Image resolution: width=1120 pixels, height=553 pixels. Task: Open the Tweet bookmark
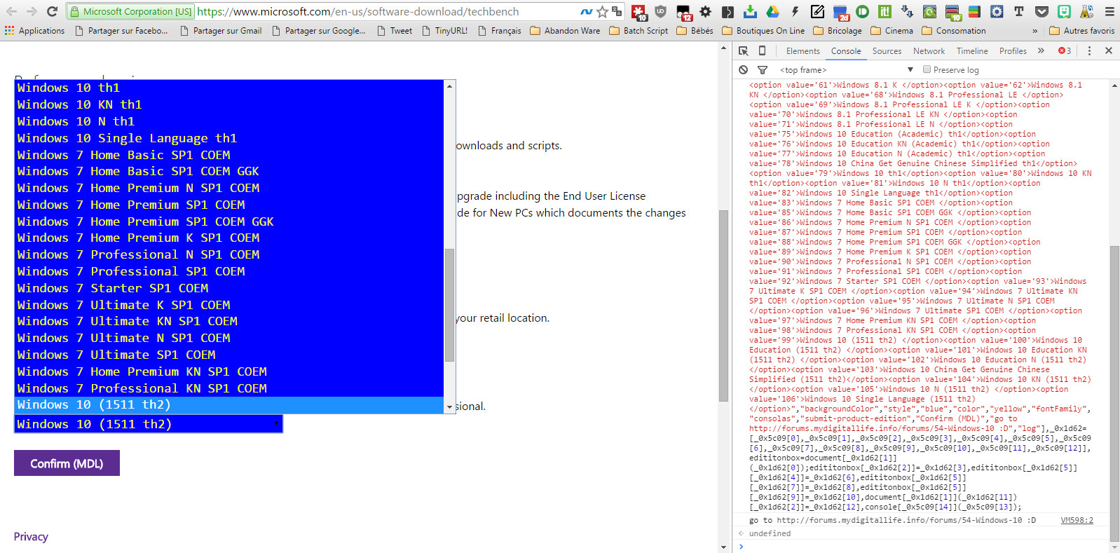coord(395,31)
